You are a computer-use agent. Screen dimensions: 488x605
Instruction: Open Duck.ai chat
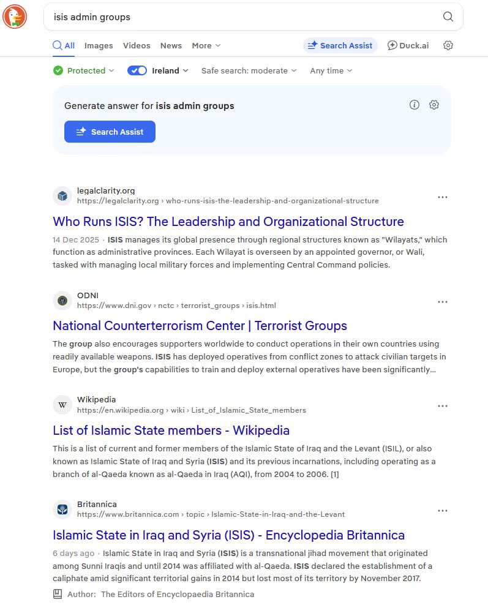408,45
